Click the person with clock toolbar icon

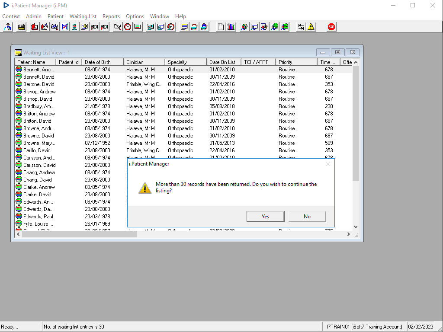pyautogui.click(x=171, y=27)
